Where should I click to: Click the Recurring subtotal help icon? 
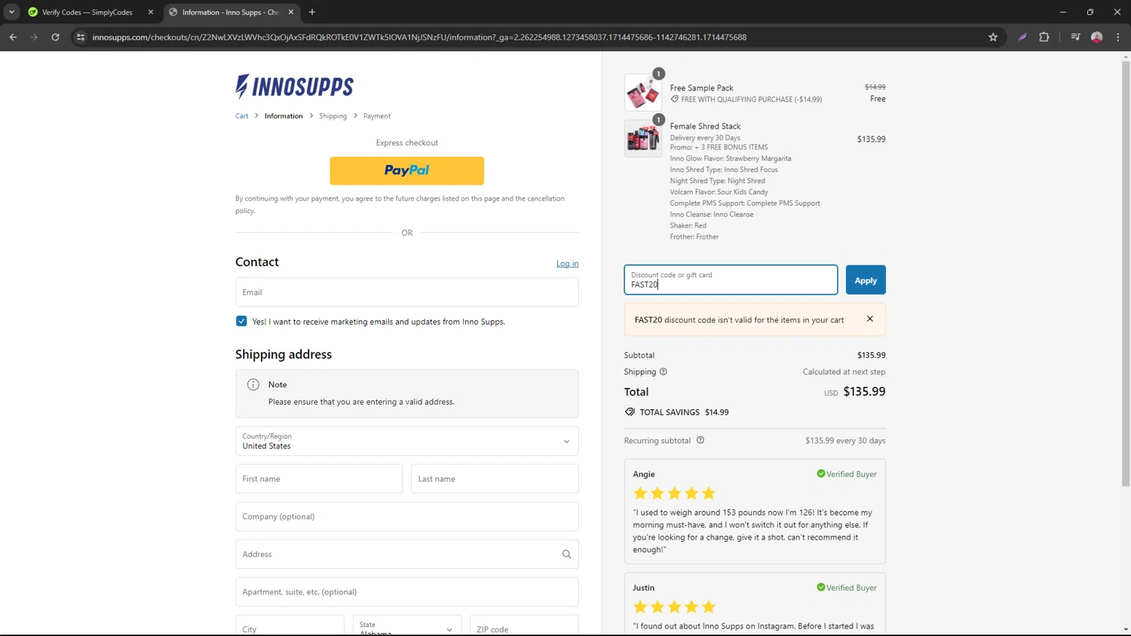click(700, 440)
